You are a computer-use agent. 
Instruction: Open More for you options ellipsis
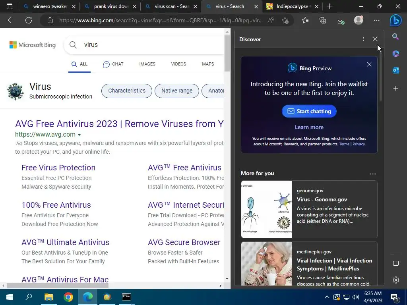pyautogui.click(x=373, y=174)
